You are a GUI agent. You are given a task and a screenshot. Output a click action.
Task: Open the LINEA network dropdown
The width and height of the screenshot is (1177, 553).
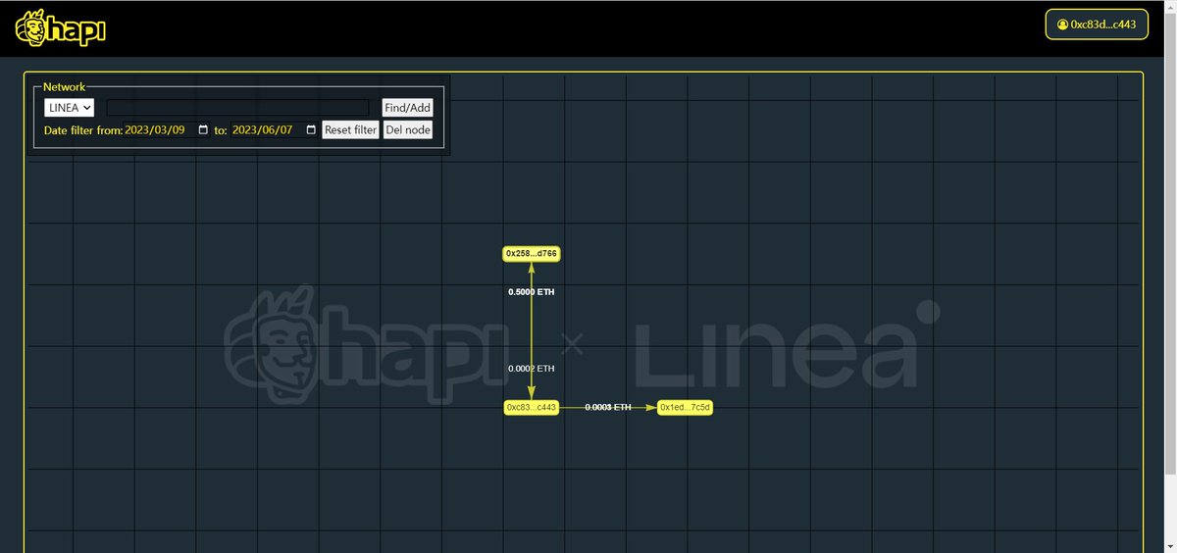pos(69,108)
